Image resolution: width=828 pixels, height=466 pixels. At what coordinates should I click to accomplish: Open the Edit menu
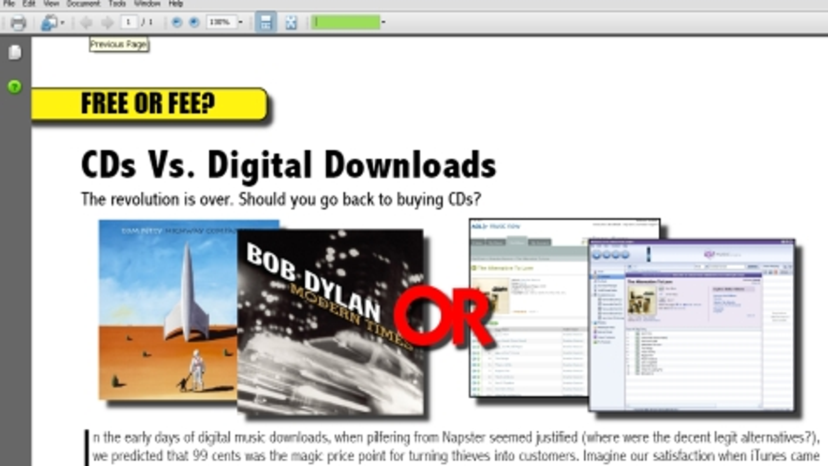click(x=29, y=3)
